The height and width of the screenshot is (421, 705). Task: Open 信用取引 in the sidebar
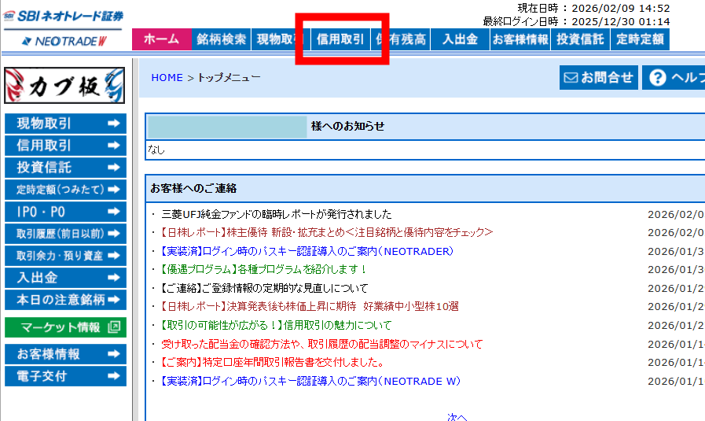tap(65, 146)
